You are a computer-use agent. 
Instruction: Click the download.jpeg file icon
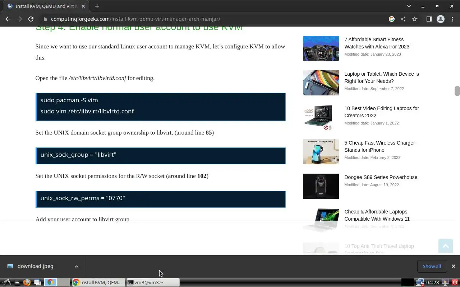click(x=10, y=266)
